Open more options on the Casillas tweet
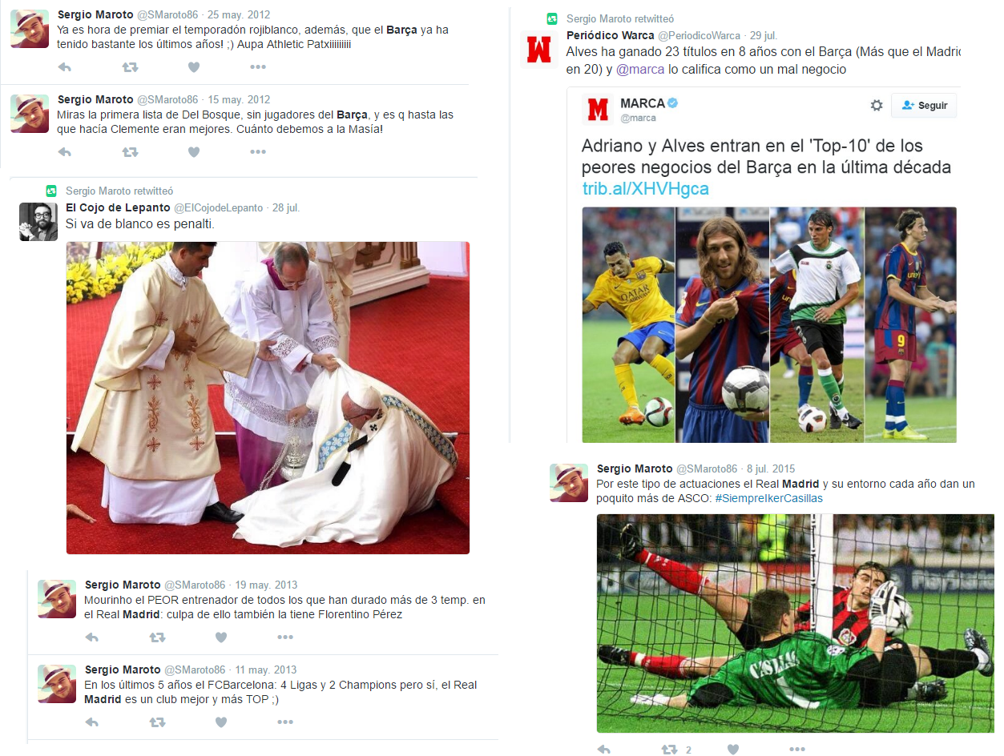Viewport: 1004px width, 756px height. click(797, 750)
